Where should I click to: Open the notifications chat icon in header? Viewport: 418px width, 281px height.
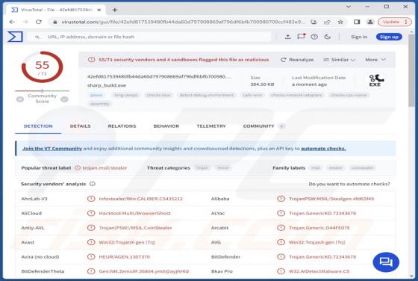[301, 37]
